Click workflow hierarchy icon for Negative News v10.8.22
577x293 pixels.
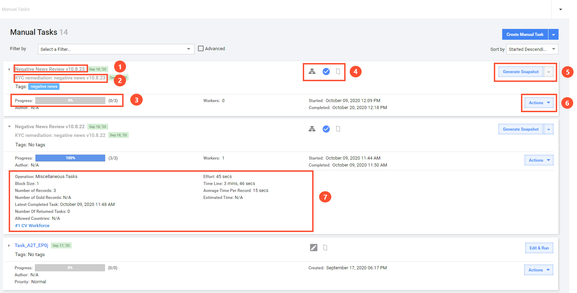(x=312, y=129)
